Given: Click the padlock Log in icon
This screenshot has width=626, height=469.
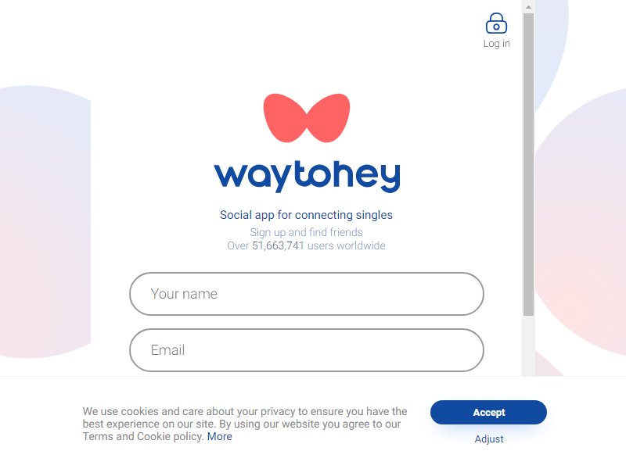Looking at the screenshot, I should pyautogui.click(x=496, y=23).
